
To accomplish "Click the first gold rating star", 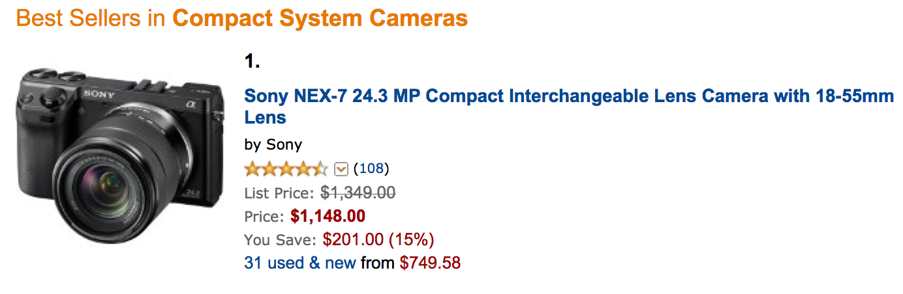I will 253,169.
